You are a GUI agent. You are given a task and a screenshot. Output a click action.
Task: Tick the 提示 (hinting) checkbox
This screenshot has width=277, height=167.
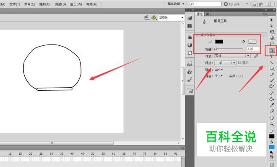(239, 63)
